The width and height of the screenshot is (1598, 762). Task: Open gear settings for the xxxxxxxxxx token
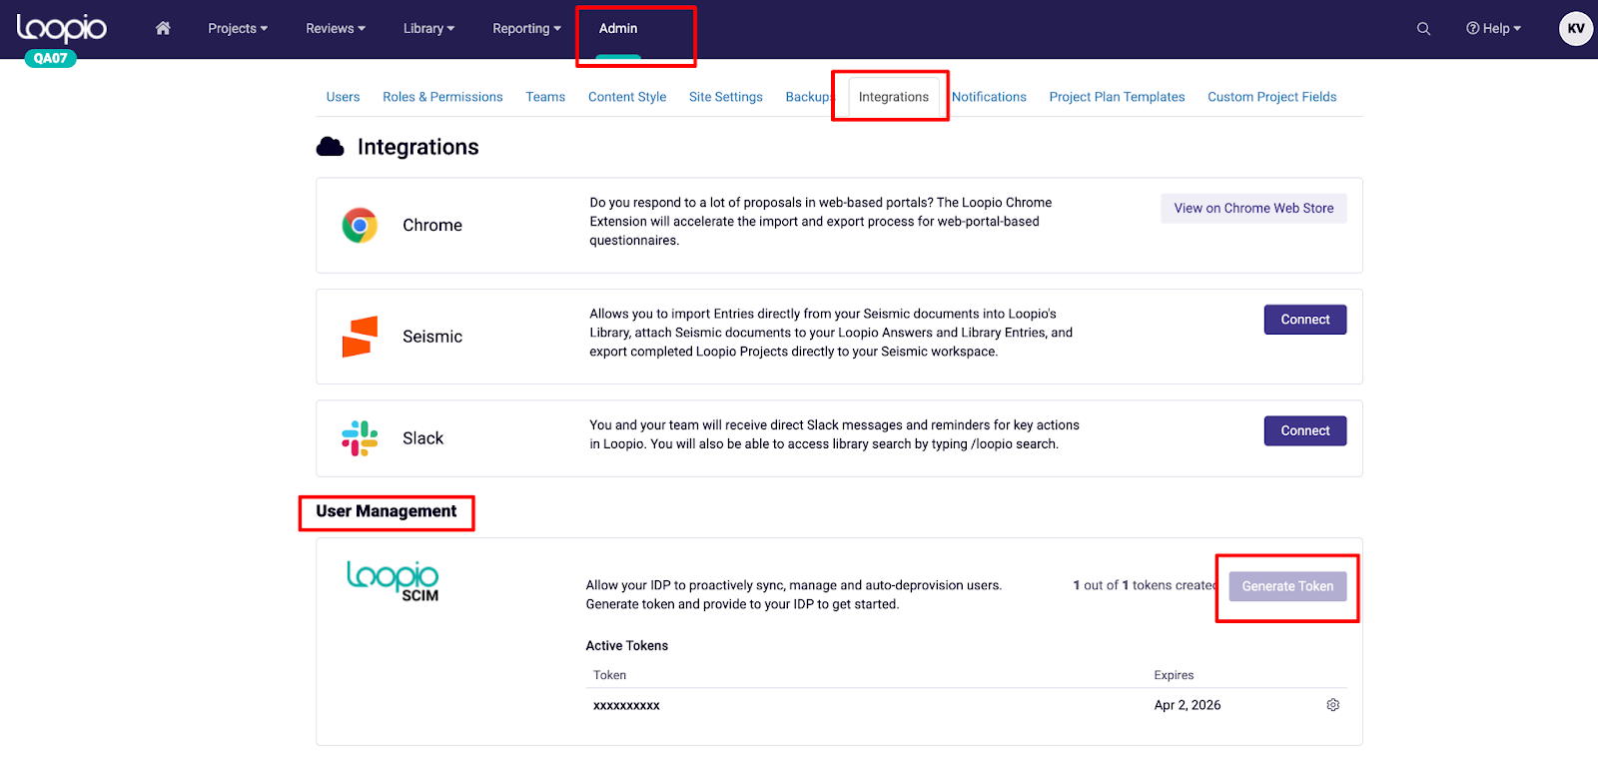coord(1332,705)
